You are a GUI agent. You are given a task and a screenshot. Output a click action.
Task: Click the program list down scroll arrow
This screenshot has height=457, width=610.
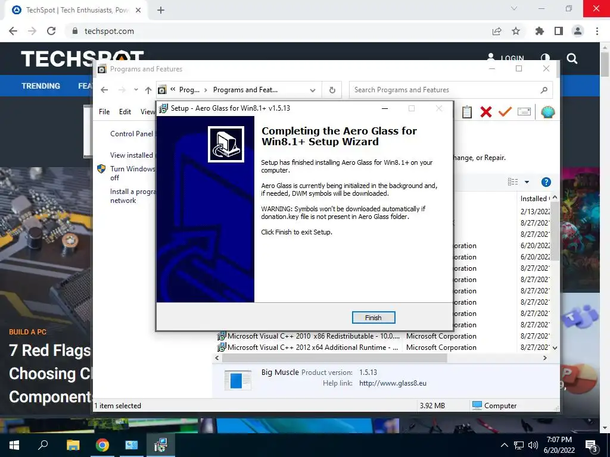click(555, 348)
